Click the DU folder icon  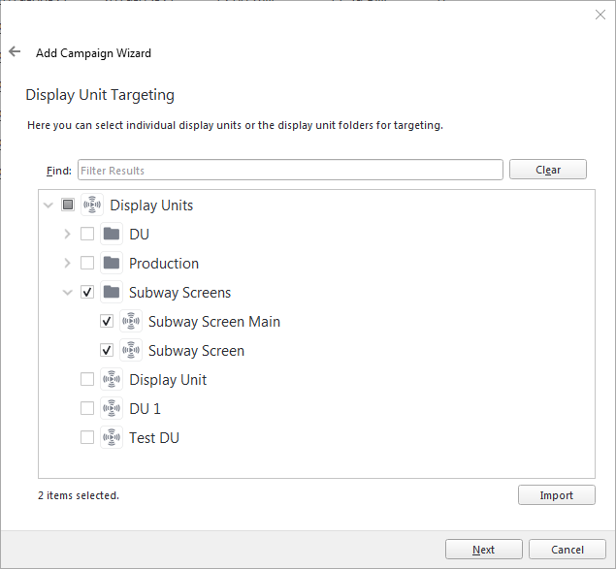(112, 234)
